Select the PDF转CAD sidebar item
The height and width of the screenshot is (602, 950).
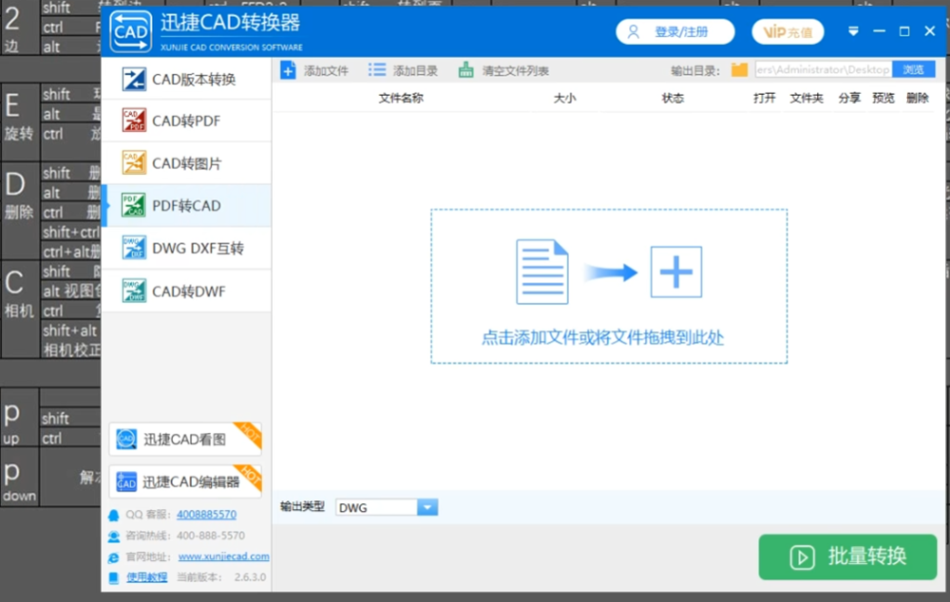(186, 206)
